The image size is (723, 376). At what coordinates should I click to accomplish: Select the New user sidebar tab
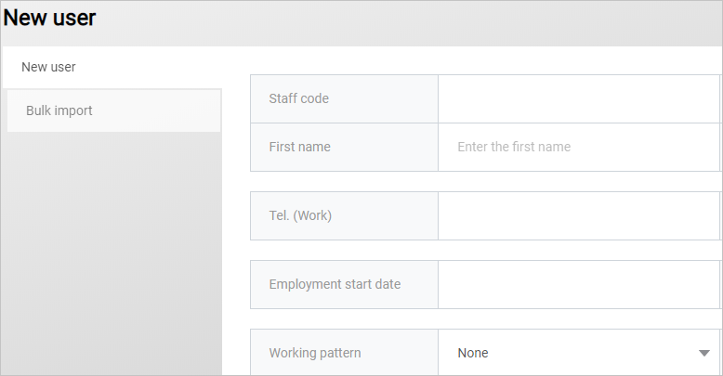coord(49,67)
